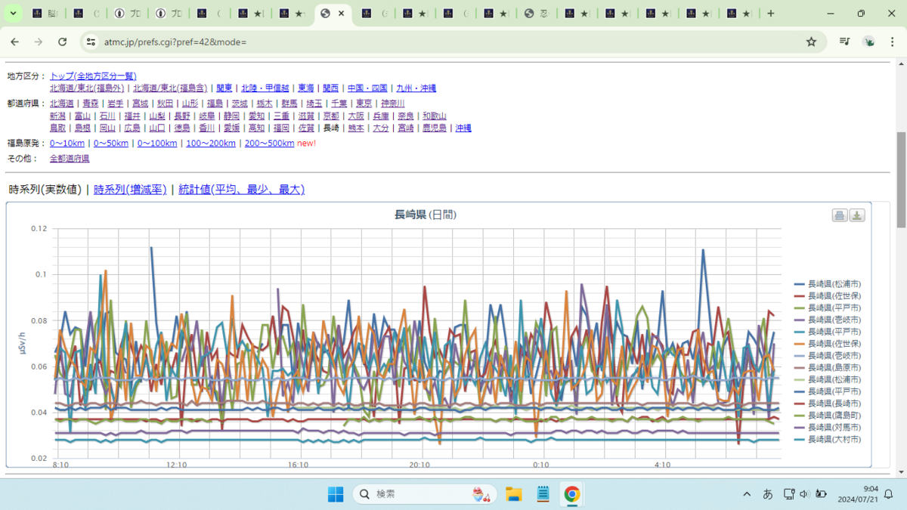
Task: Click the chart print icon
Action: click(x=839, y=215)
